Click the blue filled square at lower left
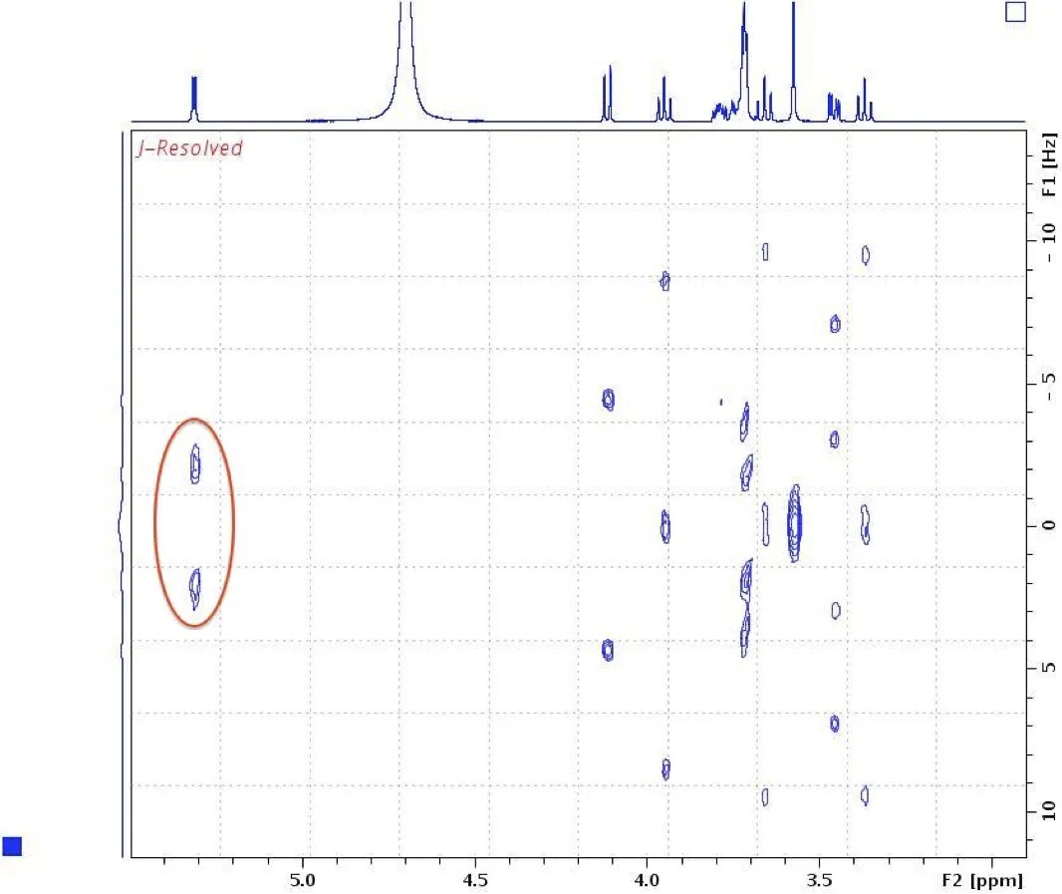 [12, 846]
